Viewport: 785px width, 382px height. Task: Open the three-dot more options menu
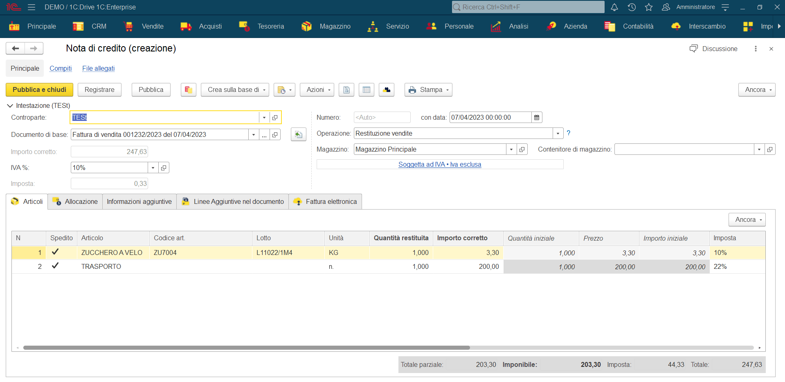756,49
